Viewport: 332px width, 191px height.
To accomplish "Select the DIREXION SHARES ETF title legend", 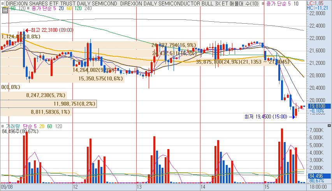I will pos(132,3).
